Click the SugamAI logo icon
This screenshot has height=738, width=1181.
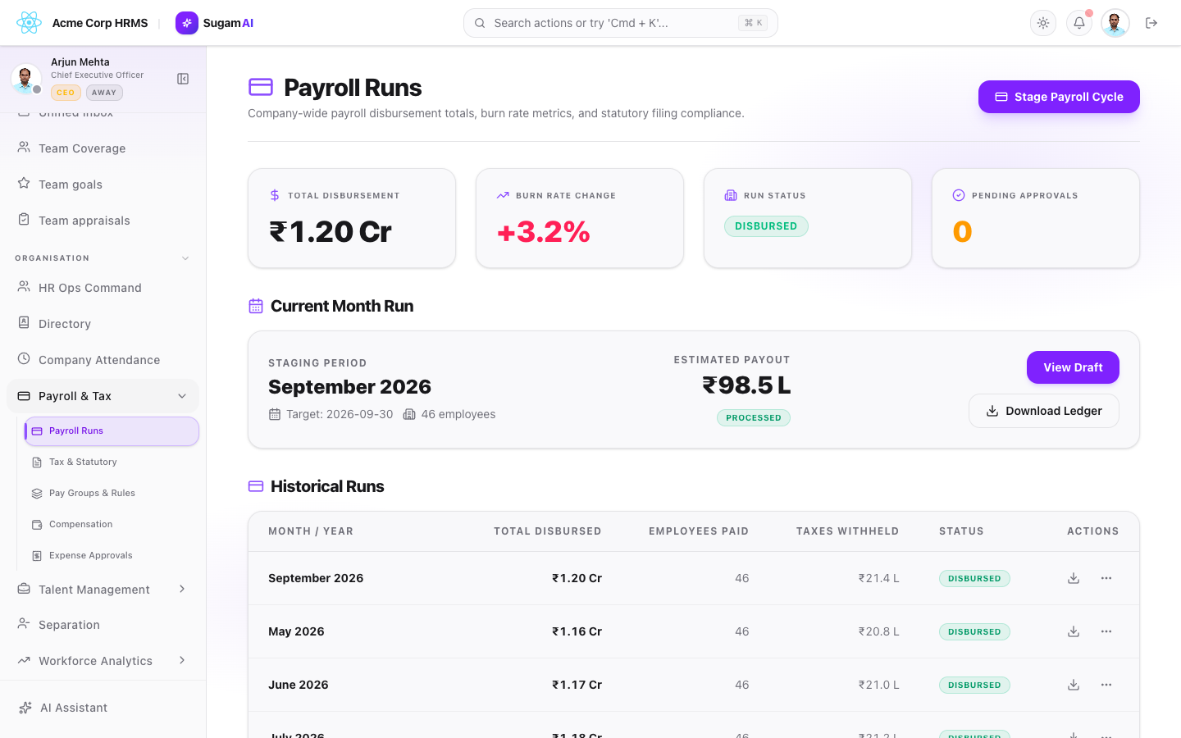click(x=187, y=23)
